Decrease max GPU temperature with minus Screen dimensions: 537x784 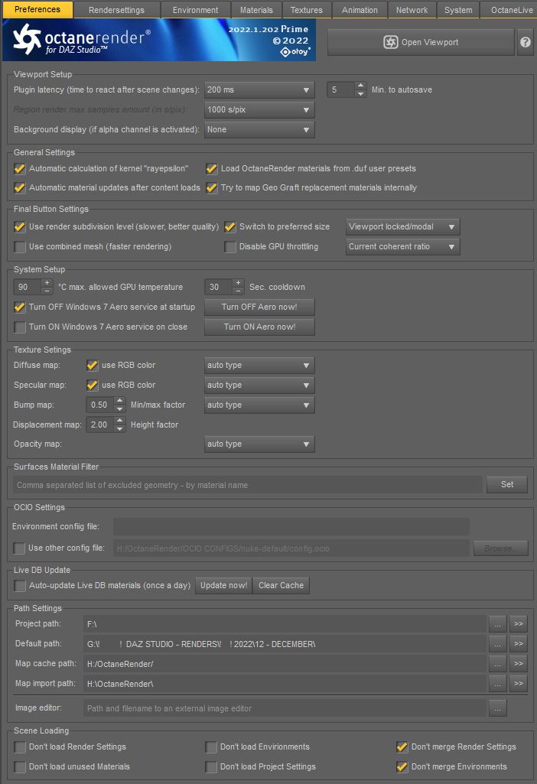click(x=47, y=291)
